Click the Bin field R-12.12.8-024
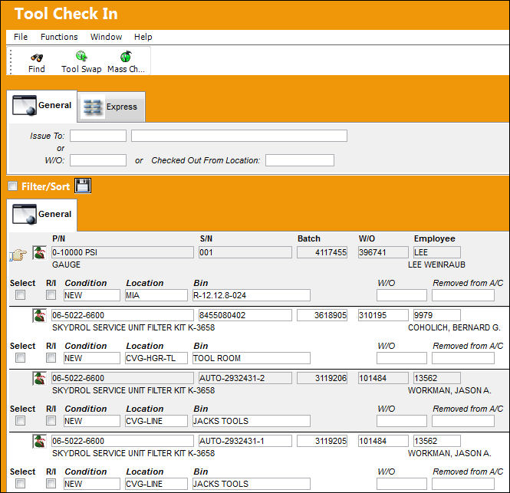The image size is (510, 493). 251,295
